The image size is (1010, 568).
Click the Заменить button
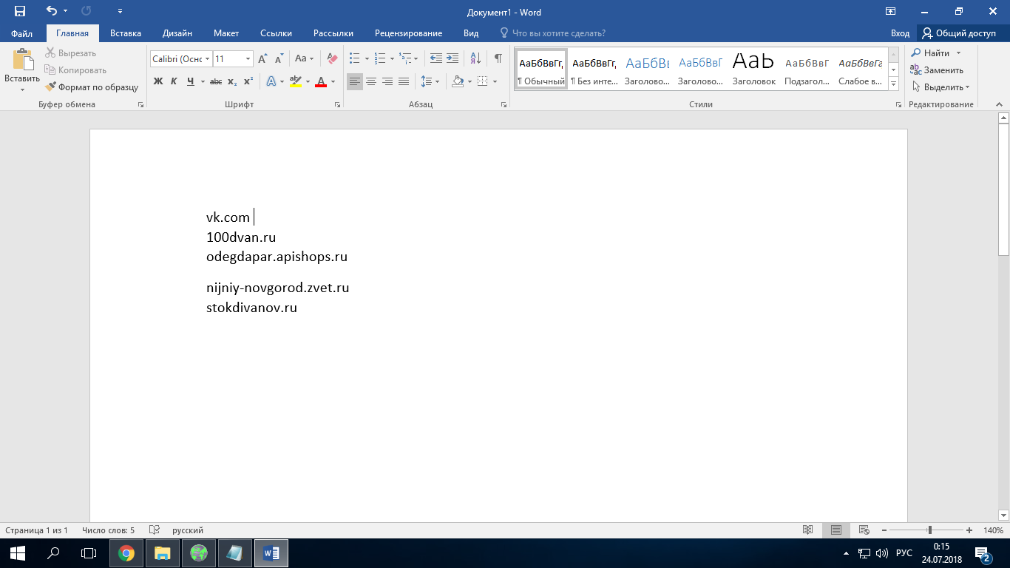click(x=937, y=70)
